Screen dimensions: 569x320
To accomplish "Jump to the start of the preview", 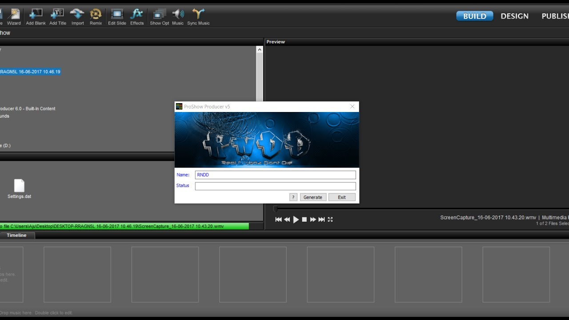I will tap(278, 220).
